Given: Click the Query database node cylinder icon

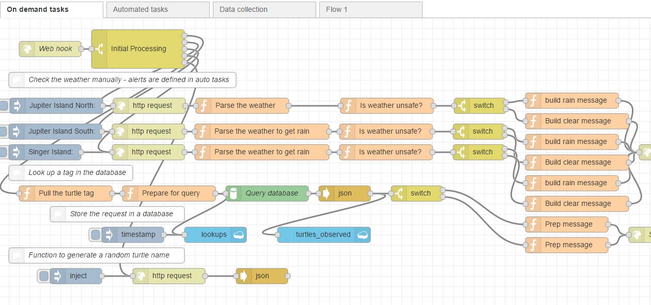Looking at the screenshot, I should tap(234, 194).
